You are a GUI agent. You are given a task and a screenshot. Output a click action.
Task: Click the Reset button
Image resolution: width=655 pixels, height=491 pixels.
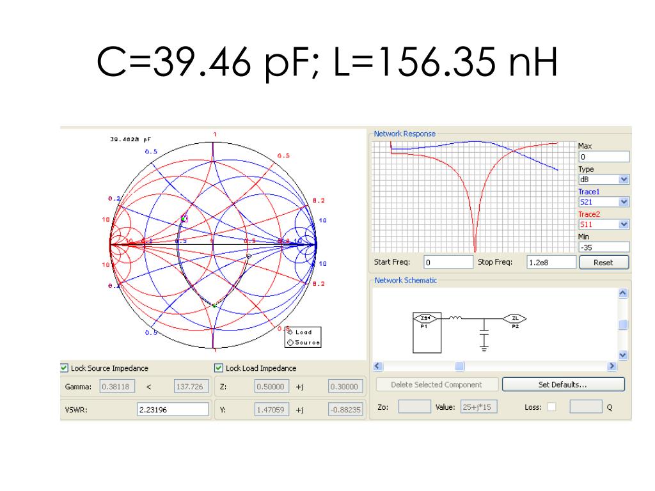tap(604, 263)
